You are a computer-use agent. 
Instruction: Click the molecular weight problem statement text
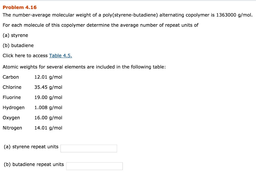coord(127,15)
